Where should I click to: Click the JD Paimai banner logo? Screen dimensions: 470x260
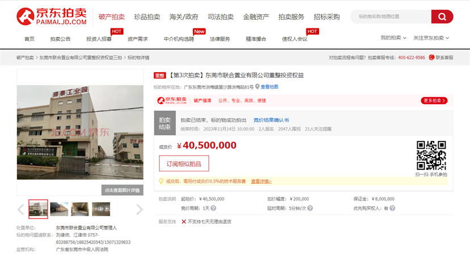click(x=172, y=100)
